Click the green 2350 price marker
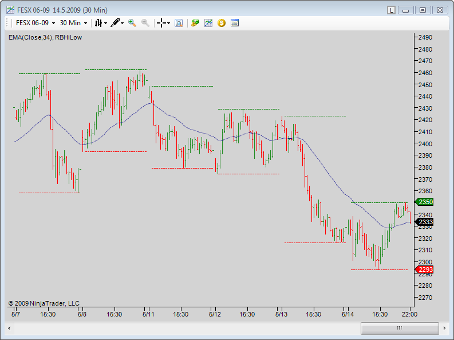 tap(424, 202)
